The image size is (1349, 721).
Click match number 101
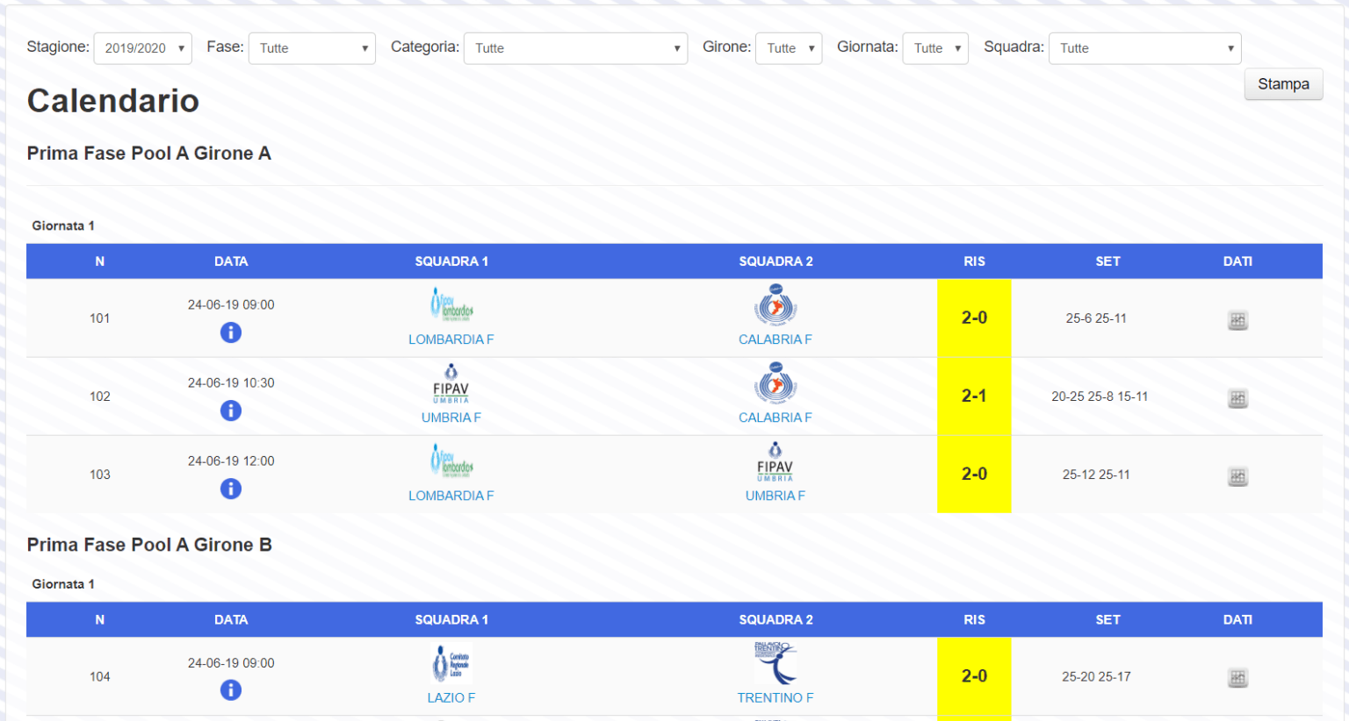100,318
